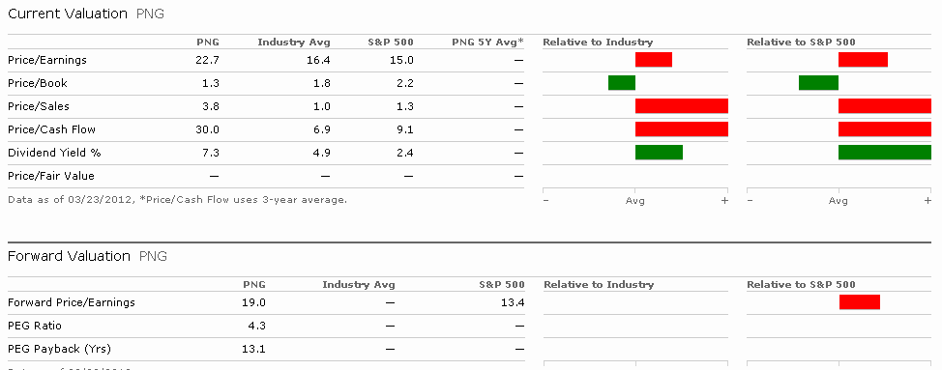942x370 pixels.
Task: Click red Forward Price/Earnings bar relative to S&P 500
Action: (860, 302)
